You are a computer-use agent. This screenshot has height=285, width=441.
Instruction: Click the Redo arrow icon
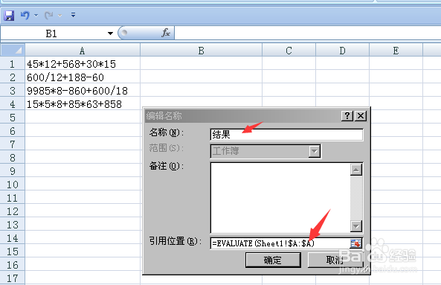(x=48, y=15)
